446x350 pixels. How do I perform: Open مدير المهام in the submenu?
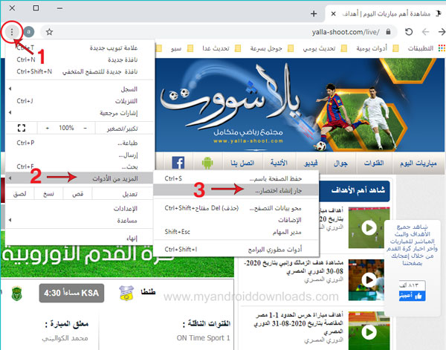point(236,232)
